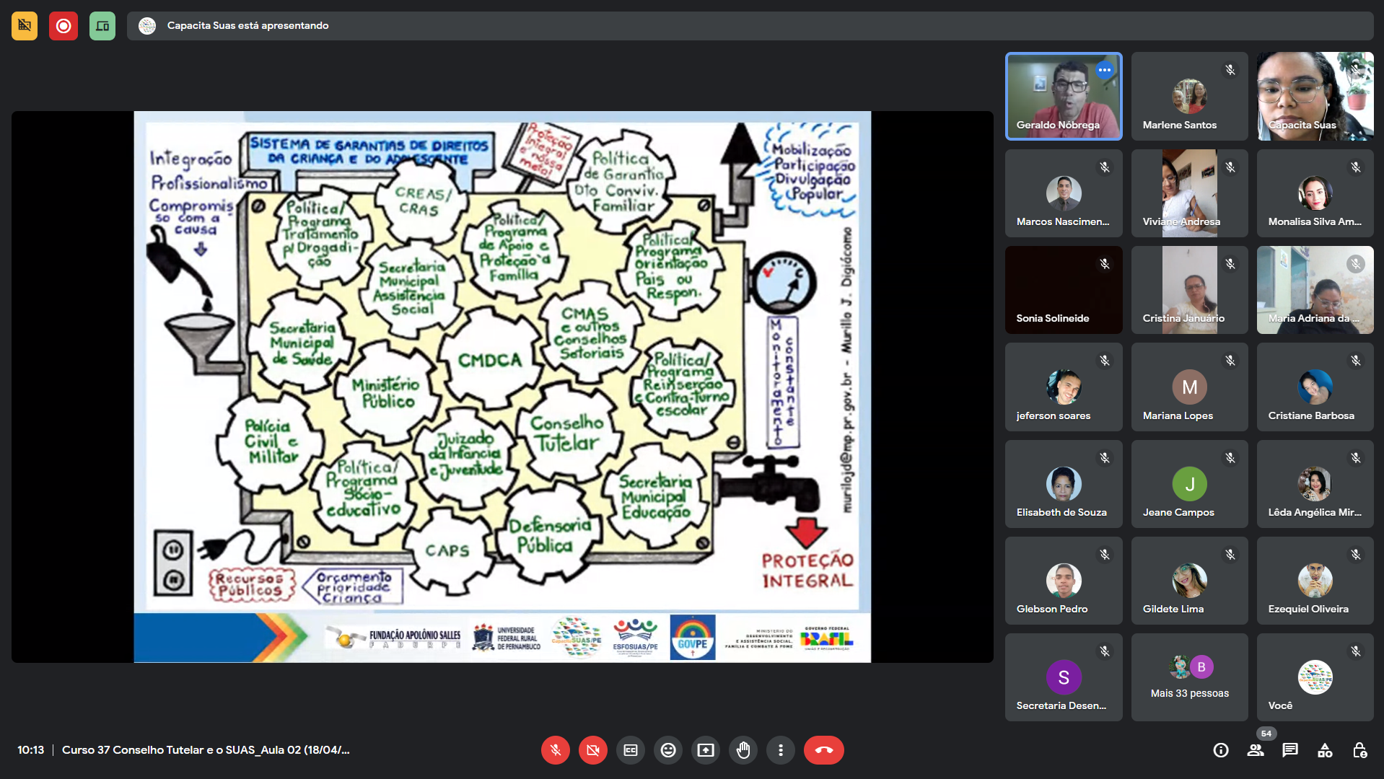Expand the Mais 33 pessoas tile
This screenshot has width=1384, height=779.
tap(1189, 677)
